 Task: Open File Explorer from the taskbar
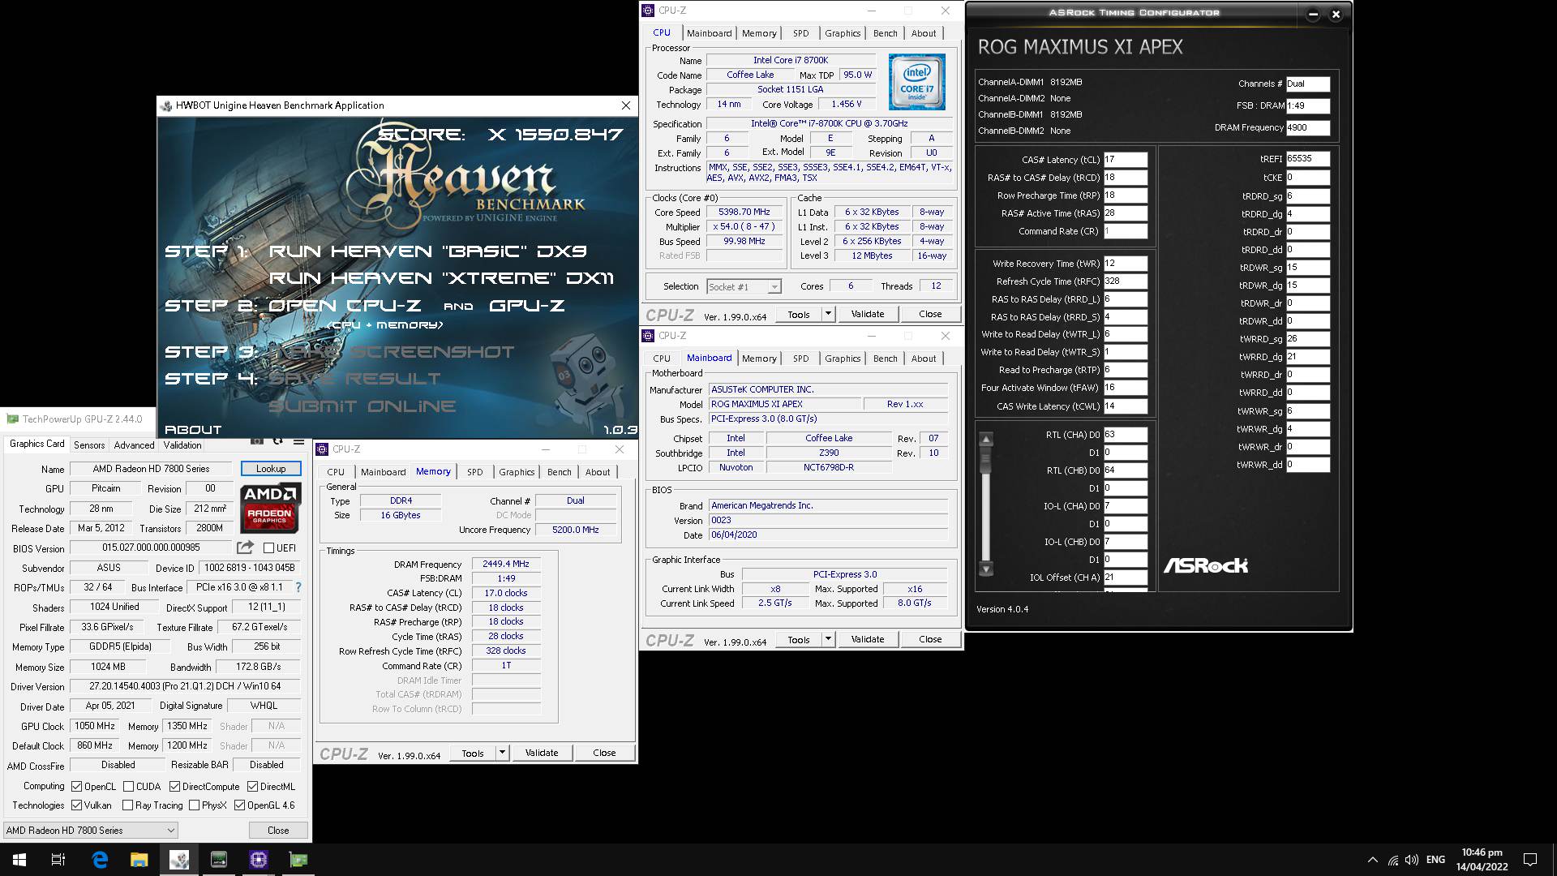coord(139,860)
